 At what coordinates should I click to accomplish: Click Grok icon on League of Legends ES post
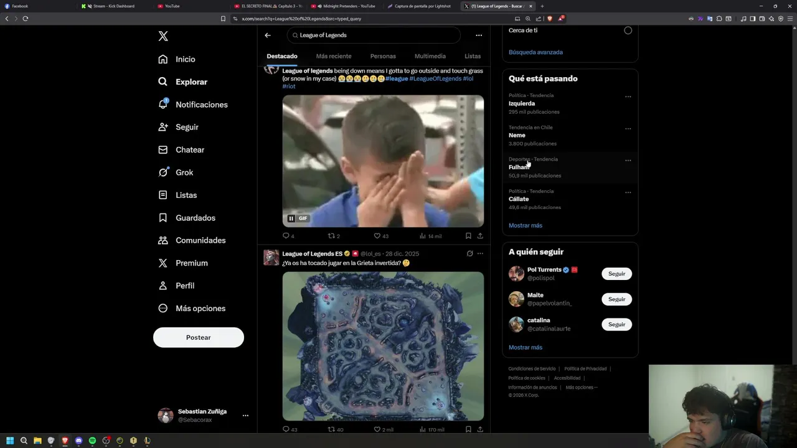tap(469, 253)
